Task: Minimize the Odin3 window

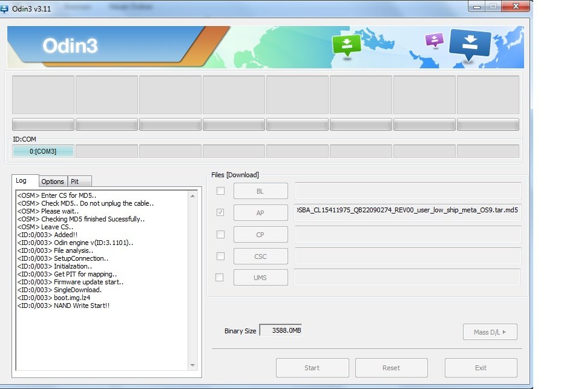Action: tap(478, 6)
